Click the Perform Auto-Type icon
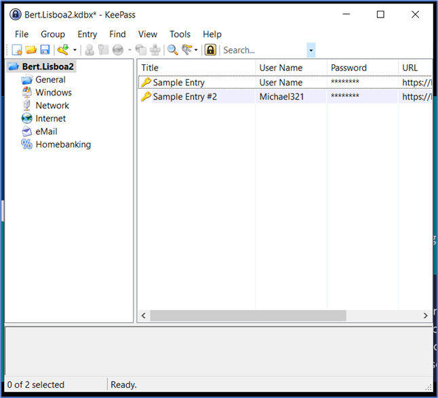Screen dimensions: 438x398 click(x=155, y=50)
